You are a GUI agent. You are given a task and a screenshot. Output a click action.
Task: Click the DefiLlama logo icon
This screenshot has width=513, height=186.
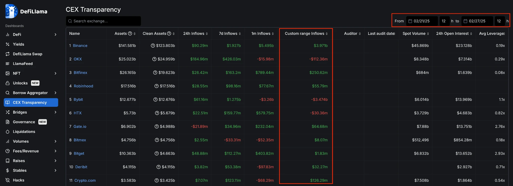click(12, 11)
